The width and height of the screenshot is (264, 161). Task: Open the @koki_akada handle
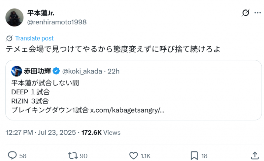[x=82, y=71]
